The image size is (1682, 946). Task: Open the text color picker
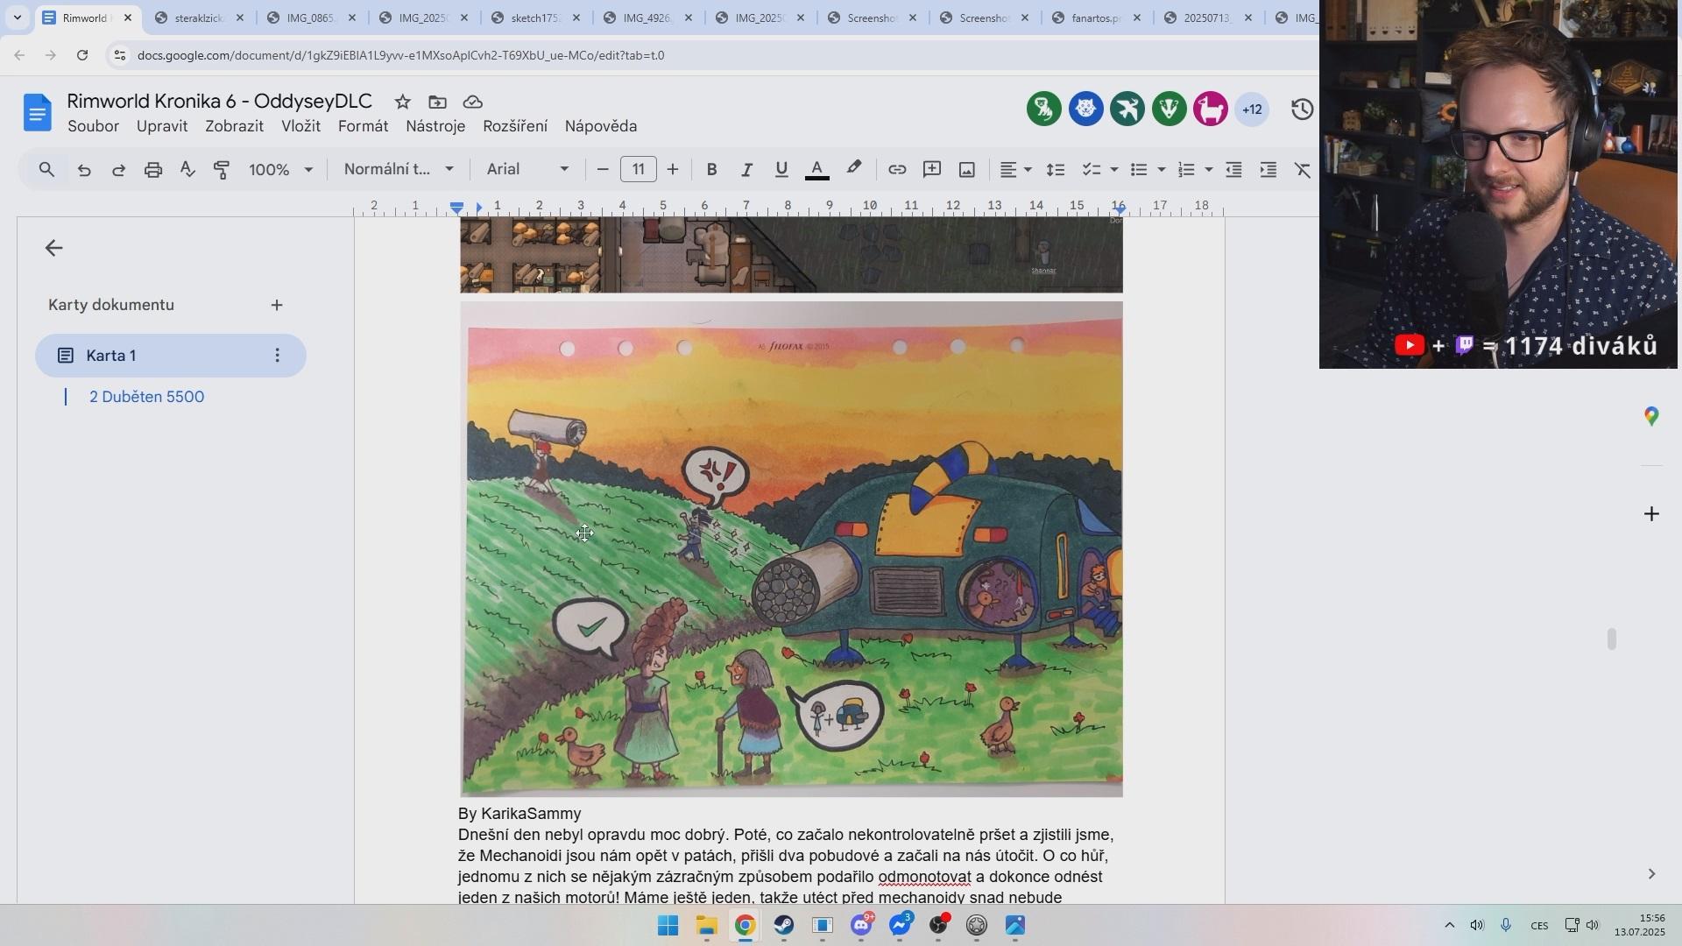[816, 170]
